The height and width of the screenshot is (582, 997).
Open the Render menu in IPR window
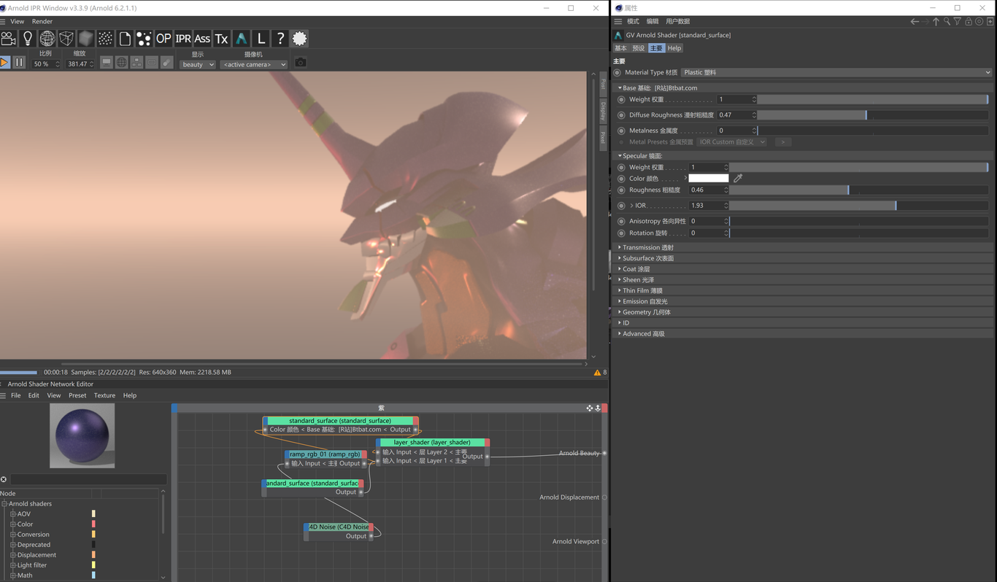(42, 21)
